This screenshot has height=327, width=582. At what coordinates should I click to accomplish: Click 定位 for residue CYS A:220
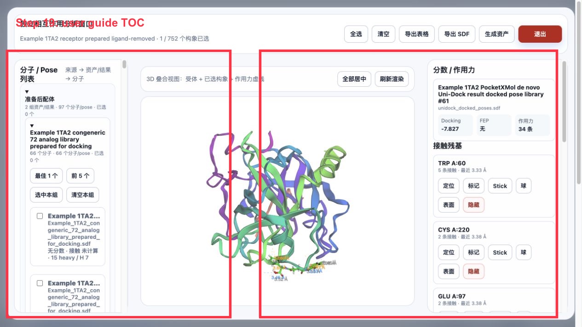[x=449, y=253]
